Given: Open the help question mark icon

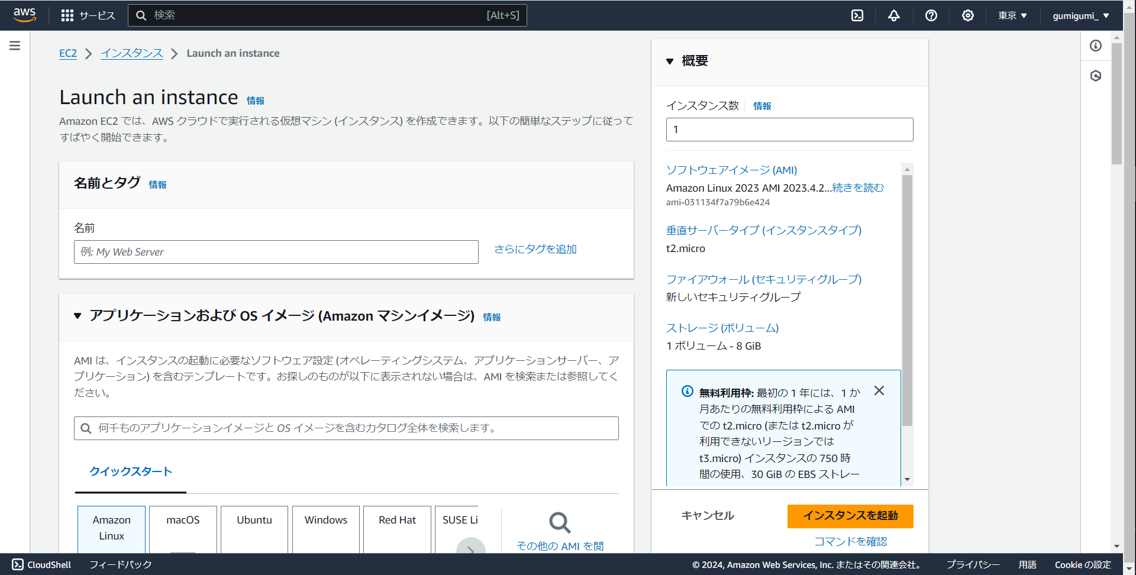Looking at the screenshot, I should 931,15.
